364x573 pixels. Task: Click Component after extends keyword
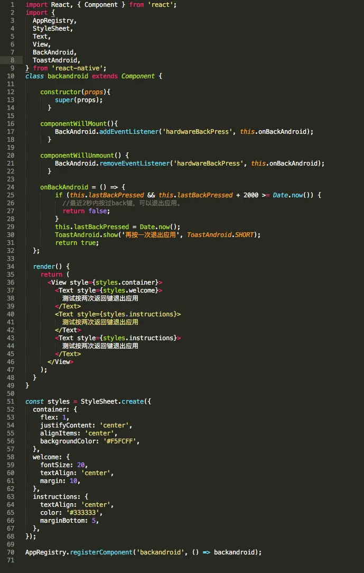point(138,76)
